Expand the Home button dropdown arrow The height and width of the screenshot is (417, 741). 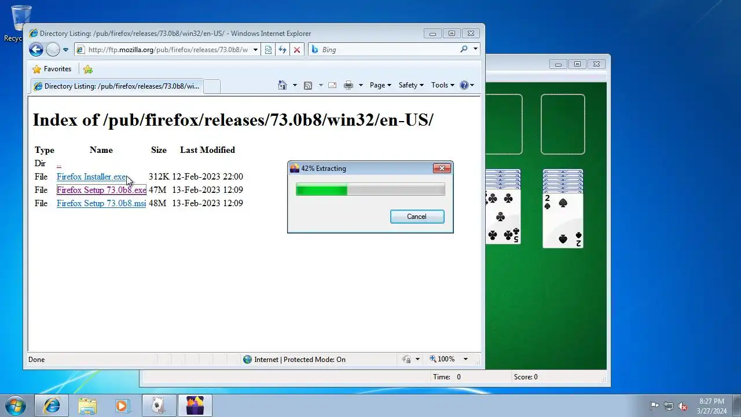tap(295, 85)
